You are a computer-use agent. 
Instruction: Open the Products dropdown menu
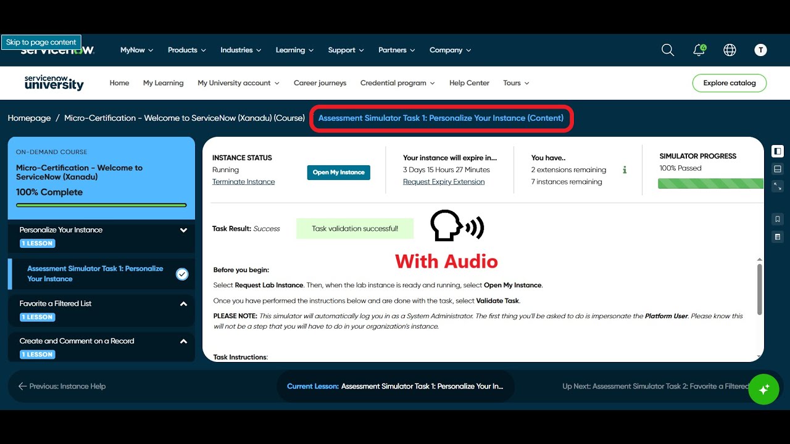[x=187, y=50]
